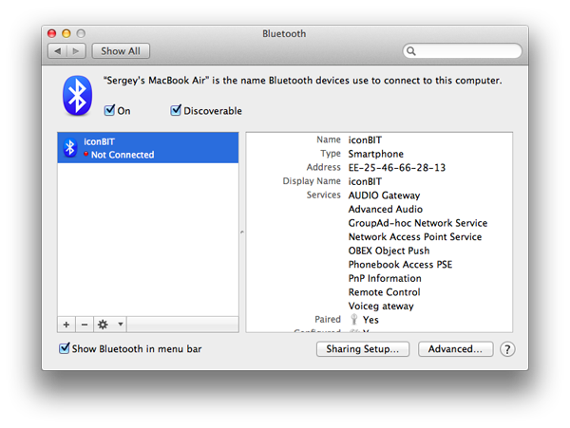The height and width of the screenshot is (428, 570).
Task: Select iconBIT device in the list
Action: tap(148, 148)
